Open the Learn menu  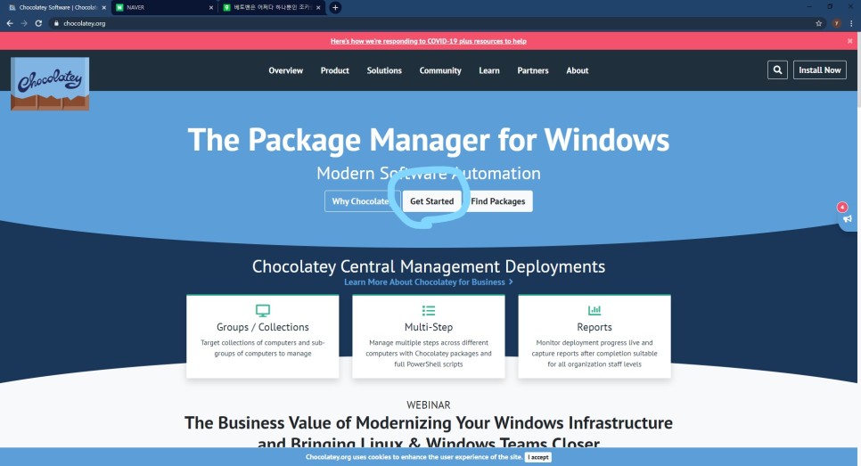pos(489,70)
